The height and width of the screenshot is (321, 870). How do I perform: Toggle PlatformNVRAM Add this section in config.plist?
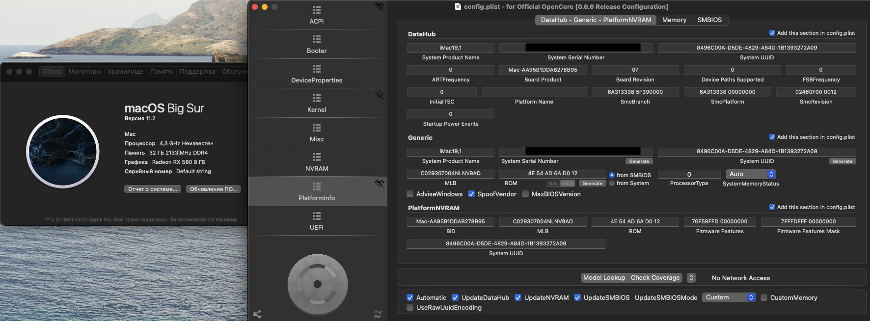click(x=772, y=207)
